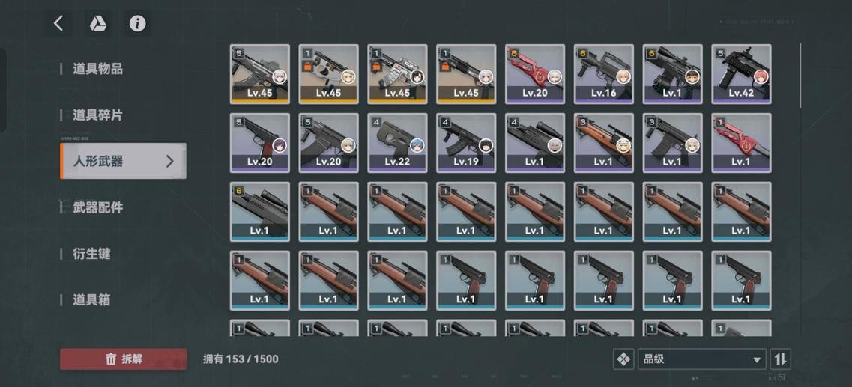The width and height of the screenshot is (852, 387).
Task: Click the chevron on 人形武器 tab
Action: (169, 161)
